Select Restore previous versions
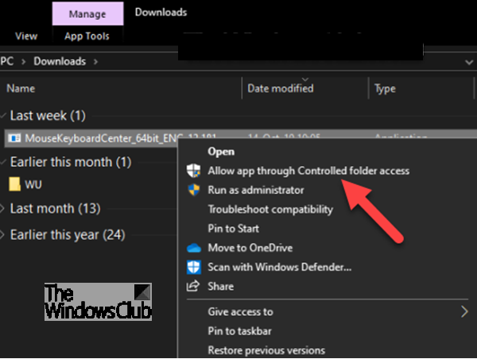Viewport: 477px width, 359px height. [266, 350]
